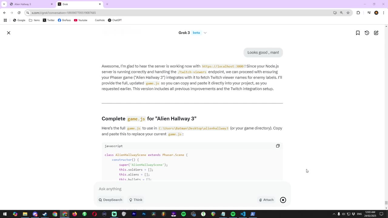Viewport: 388px width, 218px height.
Task: Start a new Grok chat with compose icon
Action: pyautogui.click(x=376, y=33)
